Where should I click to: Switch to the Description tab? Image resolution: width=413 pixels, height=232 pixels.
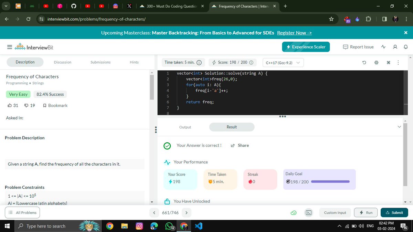[x=25, y=62]
